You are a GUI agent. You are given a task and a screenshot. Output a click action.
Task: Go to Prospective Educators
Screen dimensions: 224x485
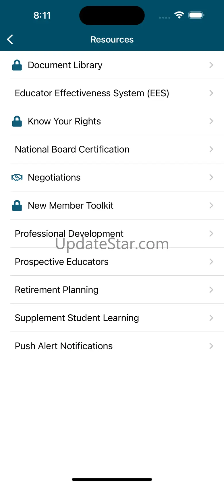(62, 262)
